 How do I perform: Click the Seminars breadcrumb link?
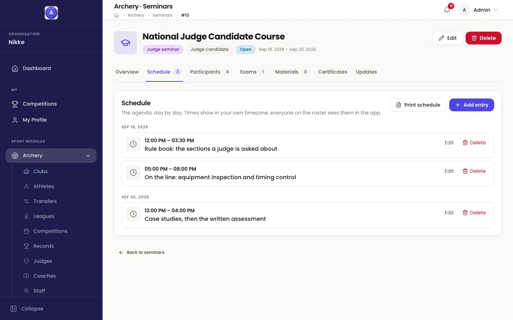point(162,15)
